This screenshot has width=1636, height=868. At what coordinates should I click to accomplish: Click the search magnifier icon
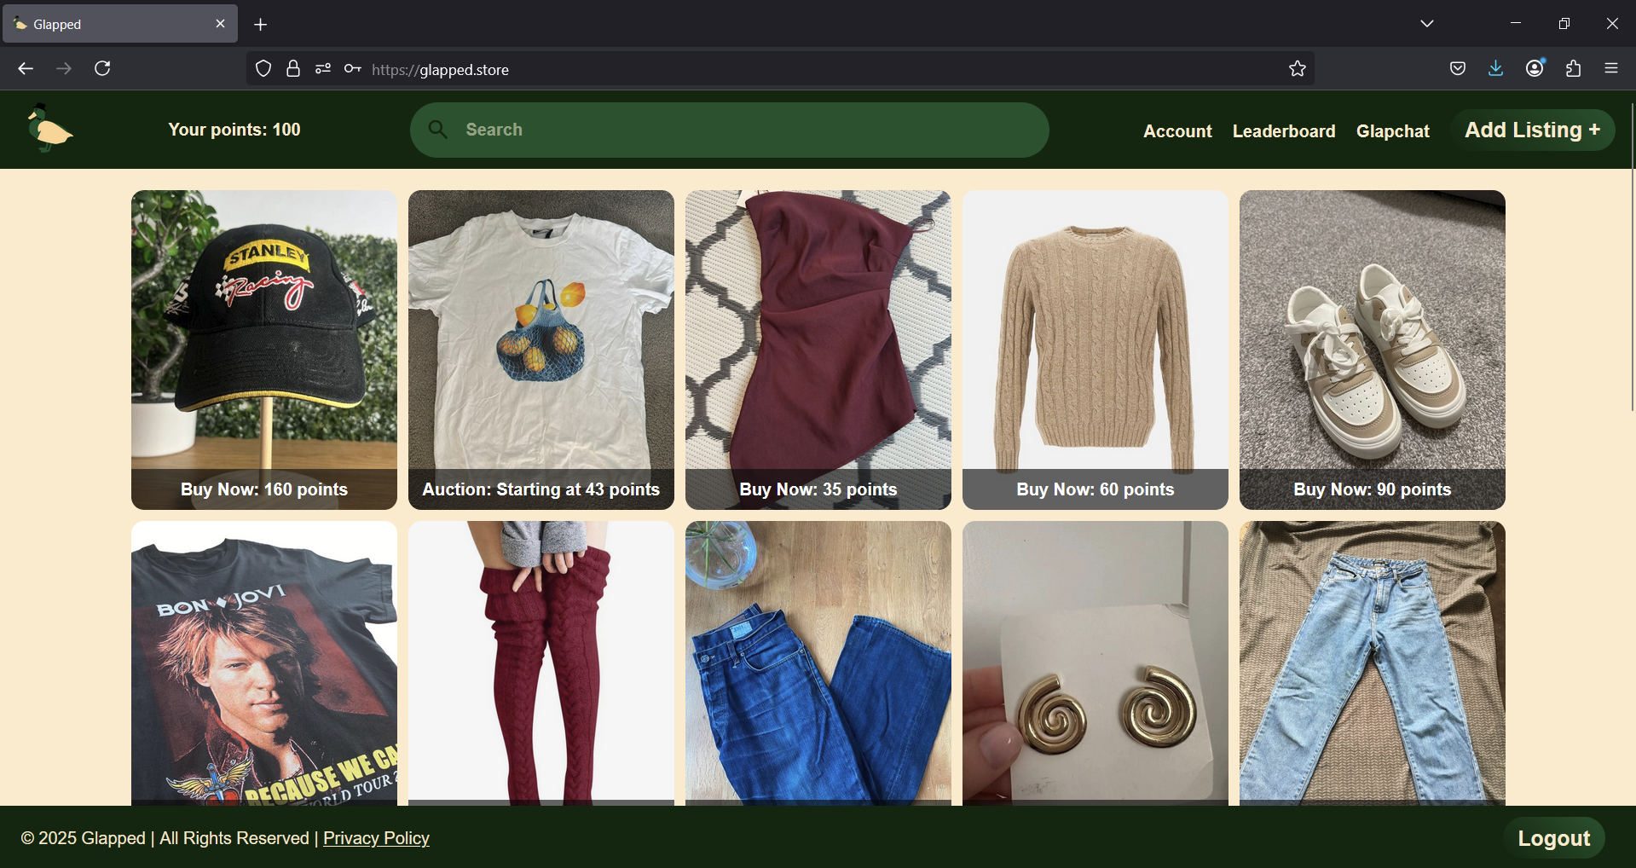[x=438, y=130]
